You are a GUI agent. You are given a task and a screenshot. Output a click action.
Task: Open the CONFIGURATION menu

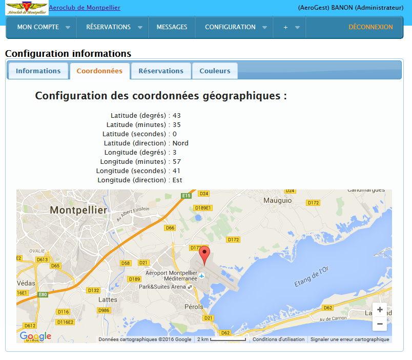pos(230,27)
